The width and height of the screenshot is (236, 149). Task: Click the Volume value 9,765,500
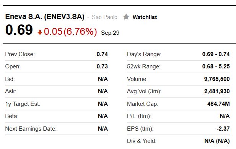tap(217, 79)
